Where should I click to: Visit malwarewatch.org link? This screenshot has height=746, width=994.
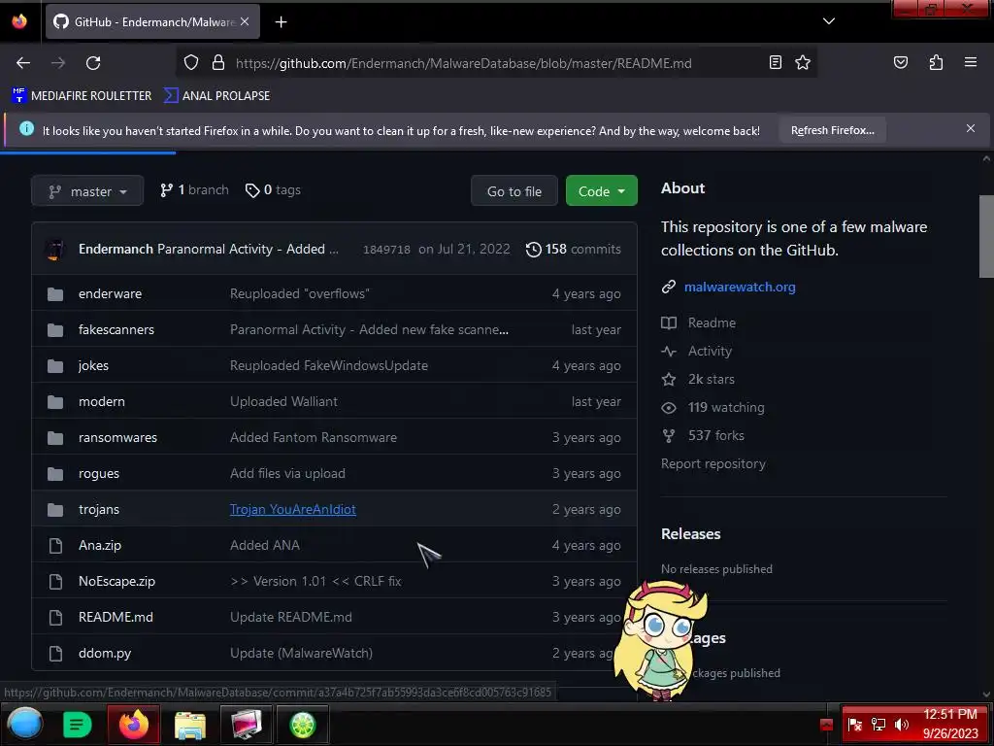coord(740,287)
